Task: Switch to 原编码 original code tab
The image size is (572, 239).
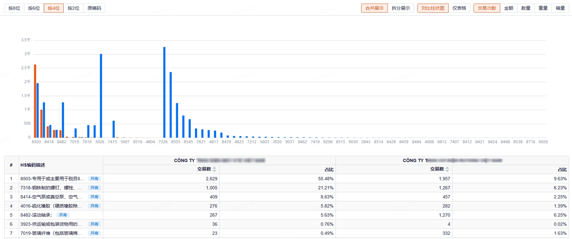Action: click(x=94, y=8)
